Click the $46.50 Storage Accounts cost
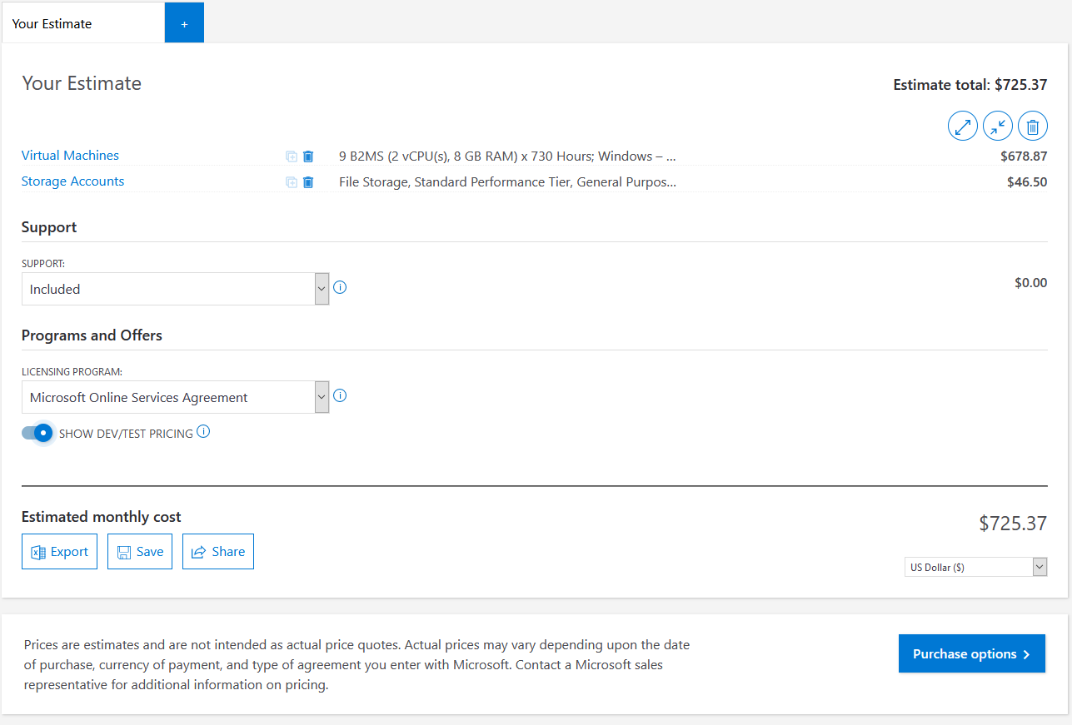The image size is (1072, 725). coord(1027,181)
